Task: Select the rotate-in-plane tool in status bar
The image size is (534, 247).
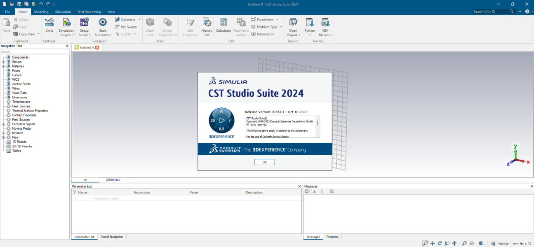Action: [454, 243]
